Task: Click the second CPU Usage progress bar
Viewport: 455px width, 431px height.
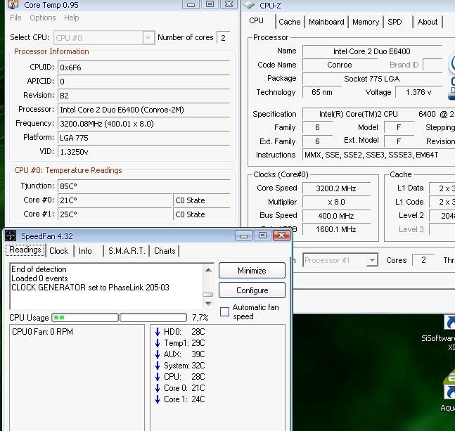Action: coord(153,318)
